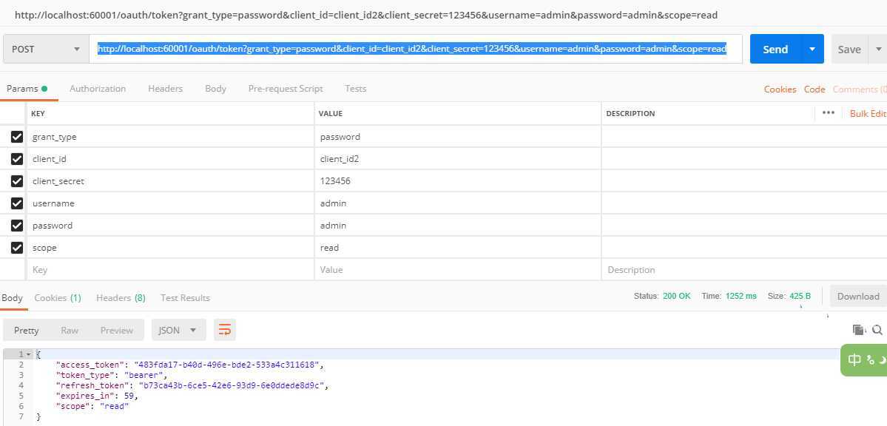This screenshot has width=887, height=426.
Task: Click the refresh_token value in response
Action: tap(232, 385)
